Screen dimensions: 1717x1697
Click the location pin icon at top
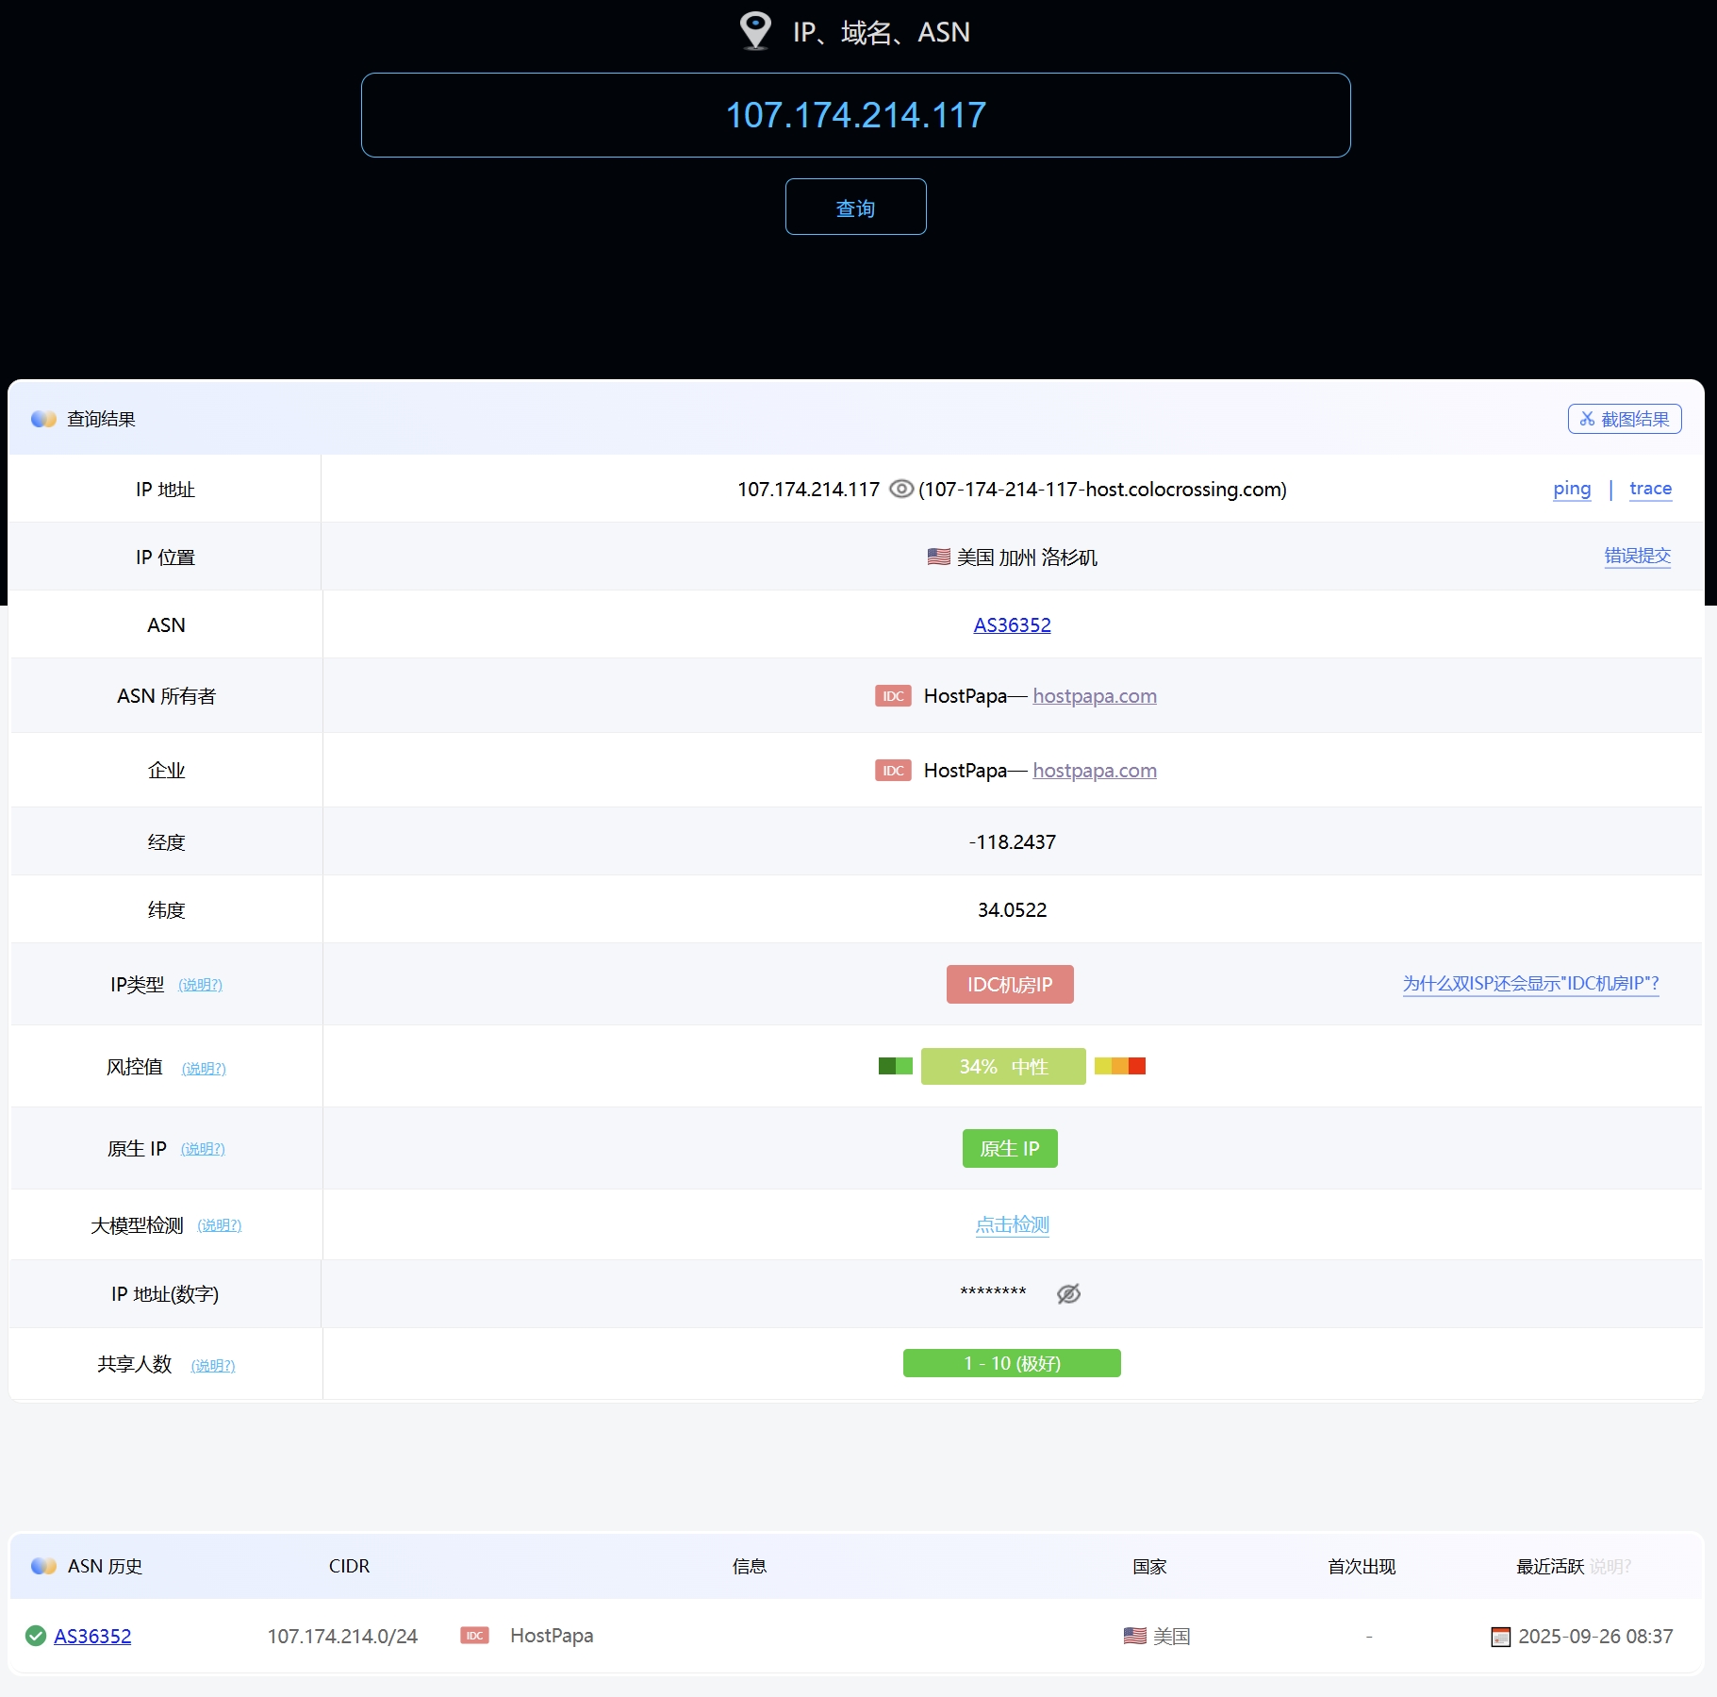click(754, 30)
